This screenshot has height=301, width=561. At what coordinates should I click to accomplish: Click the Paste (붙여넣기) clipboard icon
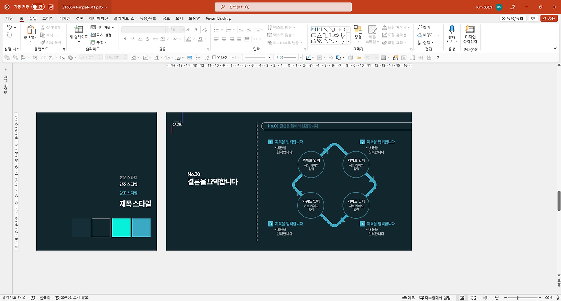tap(31, 31)
